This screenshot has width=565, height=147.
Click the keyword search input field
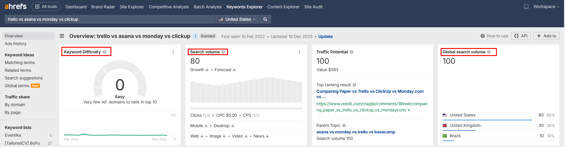(110, 19)
